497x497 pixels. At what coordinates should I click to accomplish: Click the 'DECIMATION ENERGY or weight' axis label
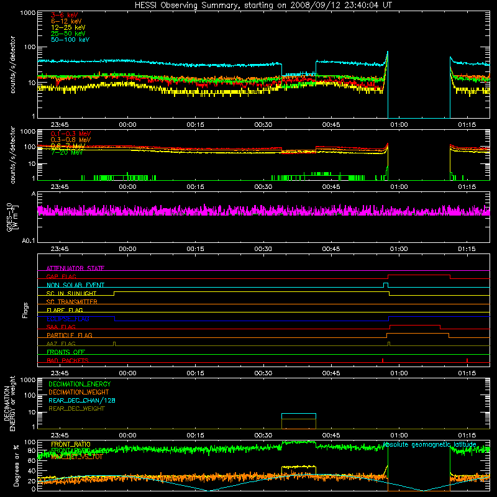tap(9, 404)
